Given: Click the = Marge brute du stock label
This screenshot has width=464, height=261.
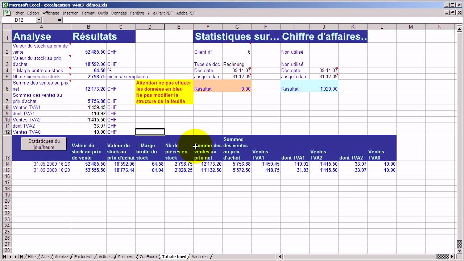Looking at the screenshot, I should coord(41,70).
